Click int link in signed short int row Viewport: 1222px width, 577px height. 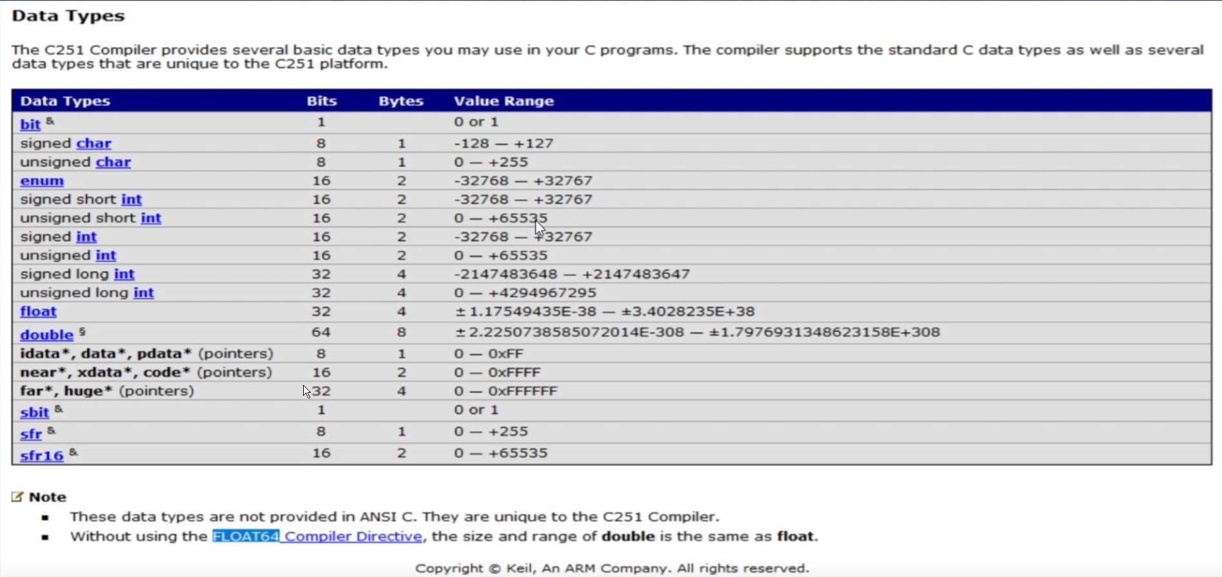pos(132,199)
